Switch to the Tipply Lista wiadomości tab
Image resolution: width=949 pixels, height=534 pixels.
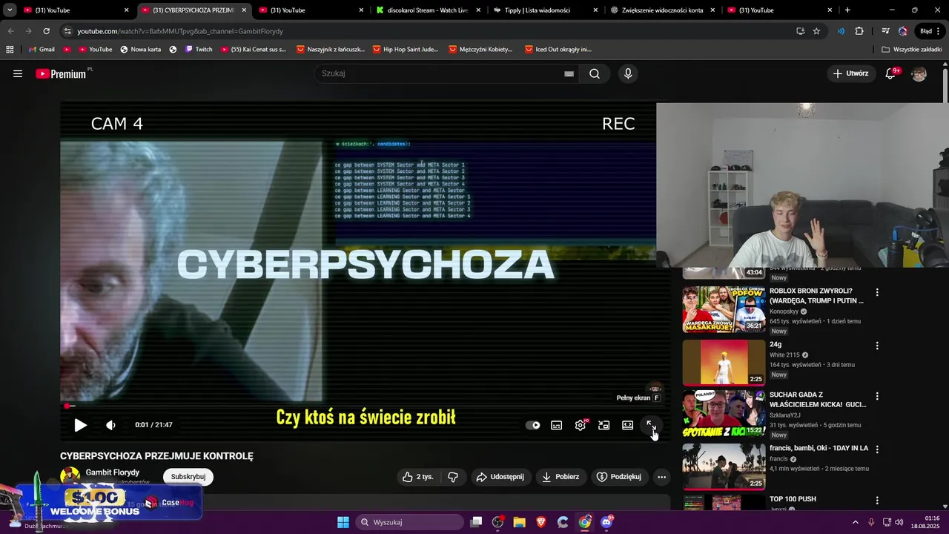[x=543, y=10]
